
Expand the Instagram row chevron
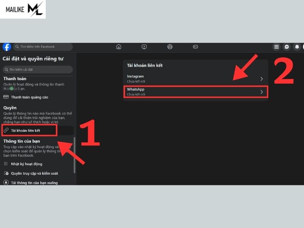[x=261, y=79]
